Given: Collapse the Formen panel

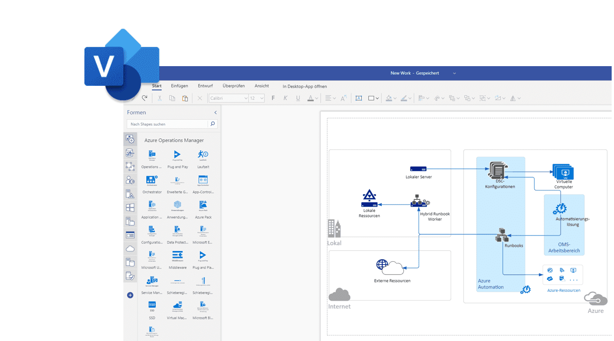Looking at the screenshot, I should coord(215,113).
